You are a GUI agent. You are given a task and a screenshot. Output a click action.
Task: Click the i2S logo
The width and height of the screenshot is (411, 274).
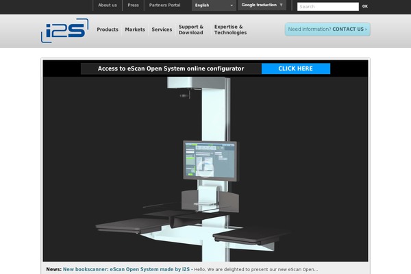pyautogui.click(x=65, y=30)
